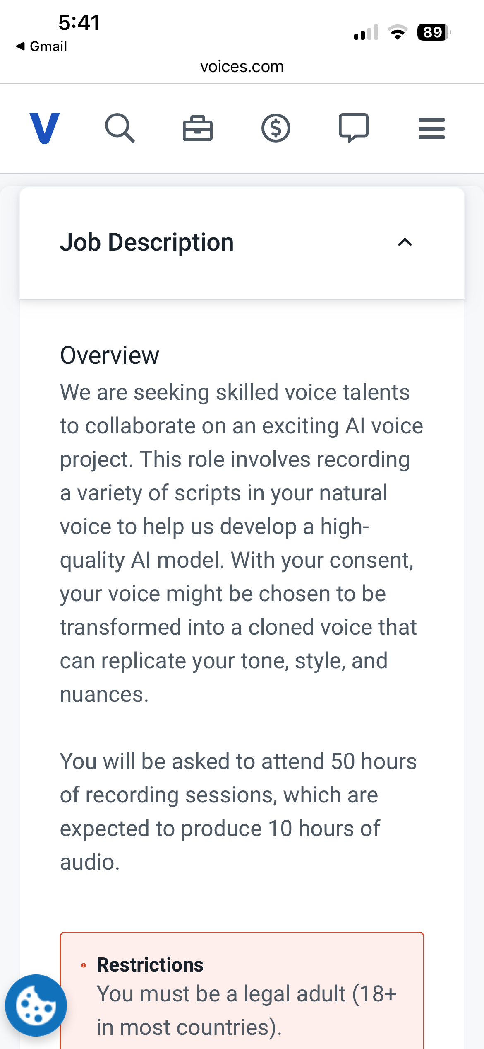Viewport: 484px width, 1049px height.
Task: Tap the cellular signal bars
Action: point(366,32)
